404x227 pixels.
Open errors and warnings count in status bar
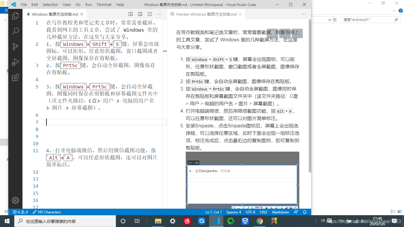(x=20, y=212)
